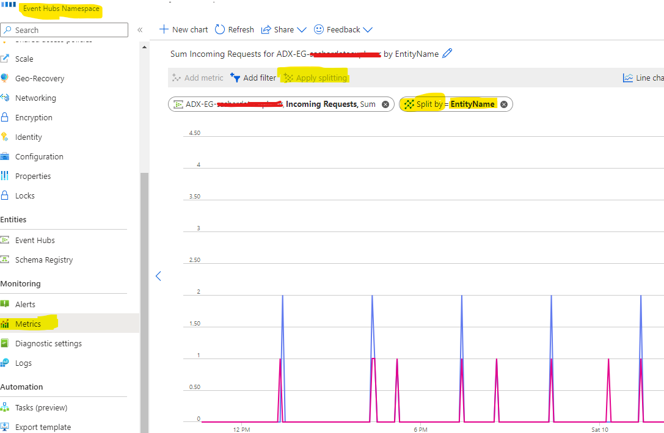Remove the Incoming Requests metric pill
Image resolution: width=664 pixels, height=433 pixels.
(x=385, y=104)
